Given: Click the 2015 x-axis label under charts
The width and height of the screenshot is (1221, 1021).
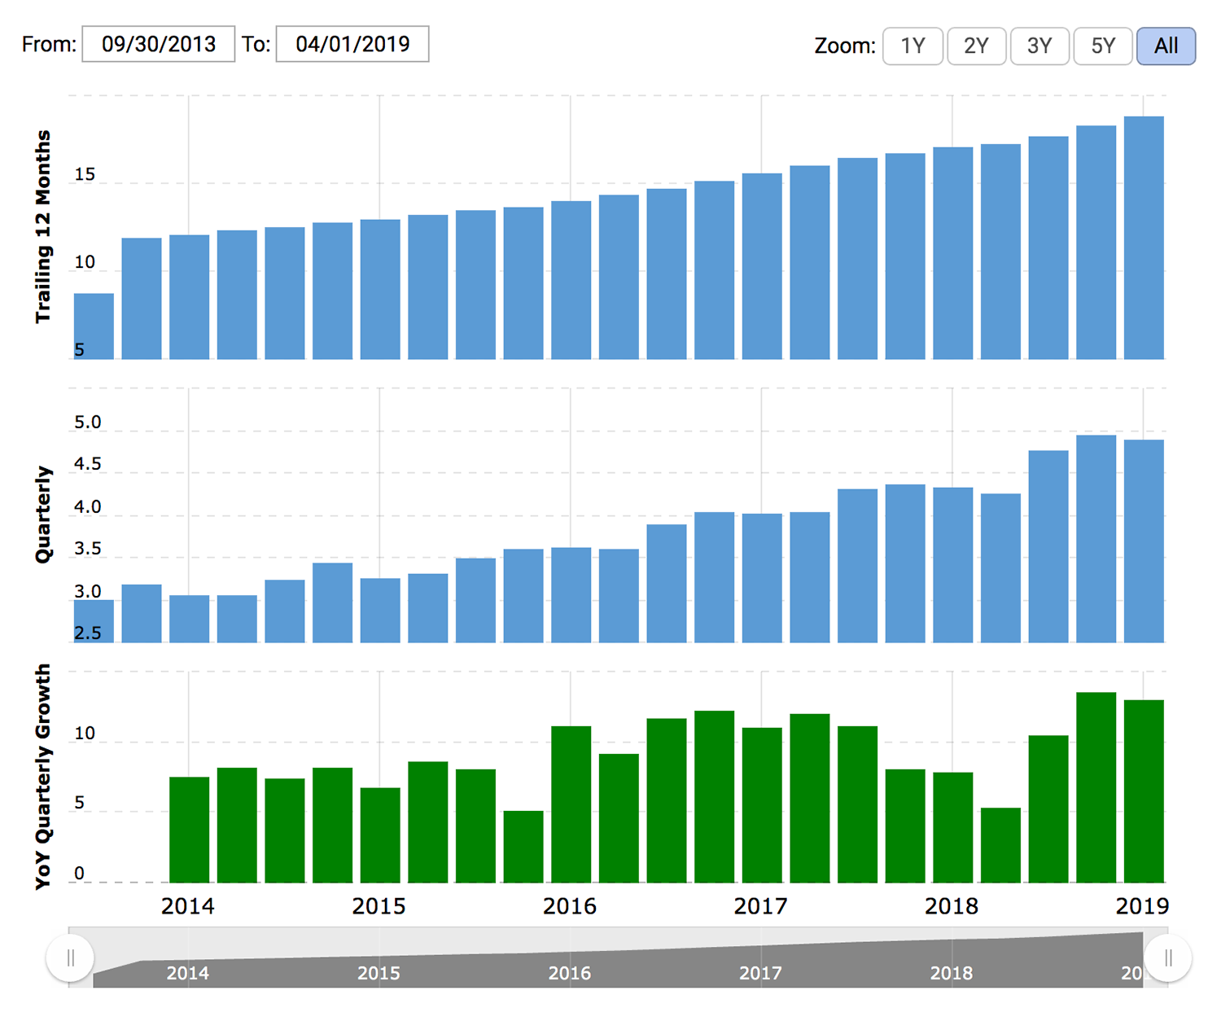Looking at the screenshot, I should click(x=379, y=906).
